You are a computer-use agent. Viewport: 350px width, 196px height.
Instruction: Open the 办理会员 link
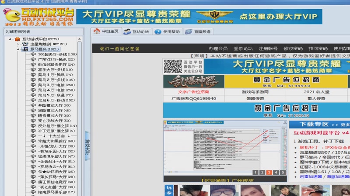(218, 48)
